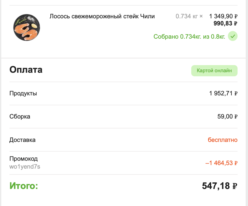The image size is (248, 206).
Task: Click the Продукты amount 1 952,71 ₽
Action: (x=223, y=93)
